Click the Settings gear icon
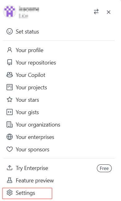The height and width of the screenshot is (201, 121). tap(10, 193)
